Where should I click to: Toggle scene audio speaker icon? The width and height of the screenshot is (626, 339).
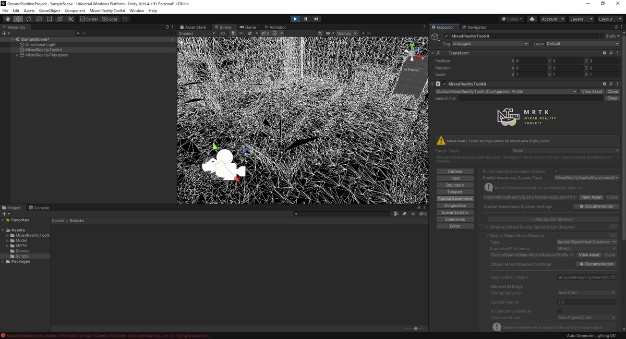click(241, 33)
